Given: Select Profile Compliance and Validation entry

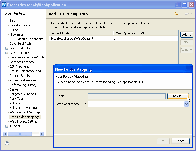Looking at the screenshot, I should [27, 71].
